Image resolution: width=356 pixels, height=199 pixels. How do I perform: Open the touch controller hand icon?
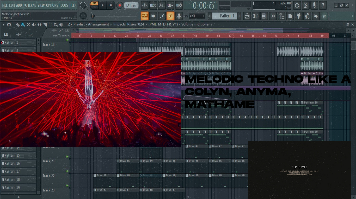point(316,16)
